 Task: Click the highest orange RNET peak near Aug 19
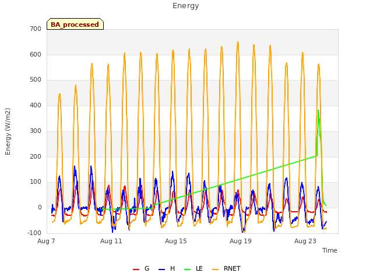coord(238,43)
